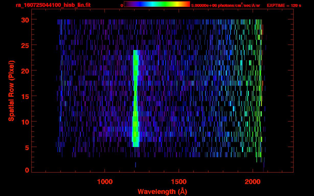This screenshot has height=196, width=314.
Task: Select the dark purple start of color bar
Action: click(126, 4)
